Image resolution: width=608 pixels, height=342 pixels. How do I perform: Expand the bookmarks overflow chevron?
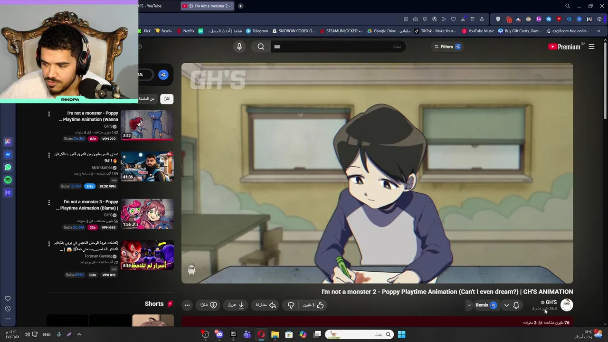(598, 31)
